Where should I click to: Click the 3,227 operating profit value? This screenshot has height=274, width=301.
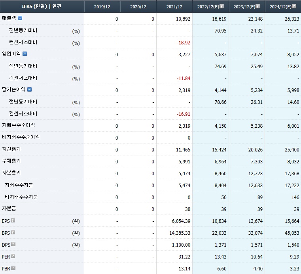click(x=184, y=55)
